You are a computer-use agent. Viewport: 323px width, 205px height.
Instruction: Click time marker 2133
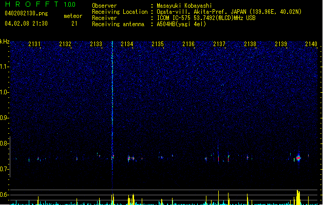[96, 44]
